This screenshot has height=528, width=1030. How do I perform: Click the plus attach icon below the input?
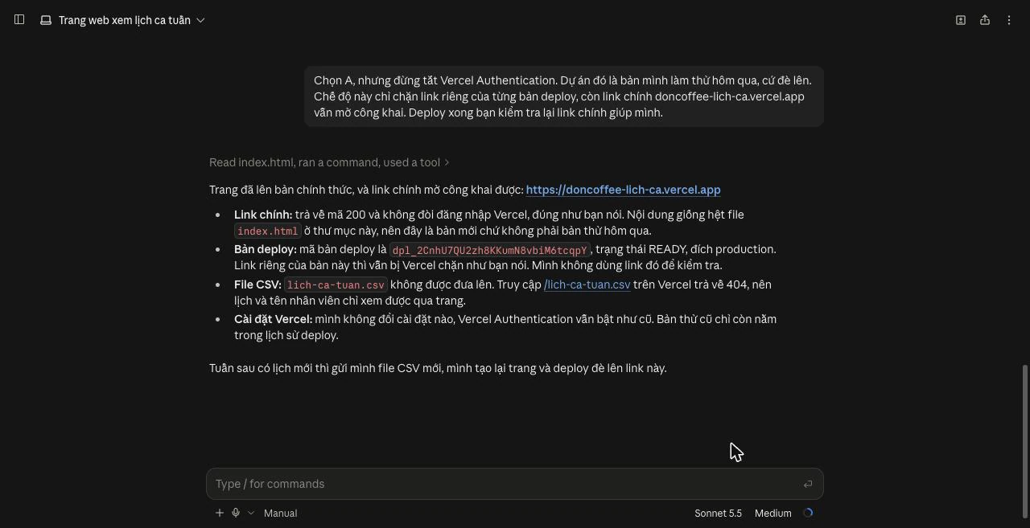pyautogui.click(x=220, y=513)
